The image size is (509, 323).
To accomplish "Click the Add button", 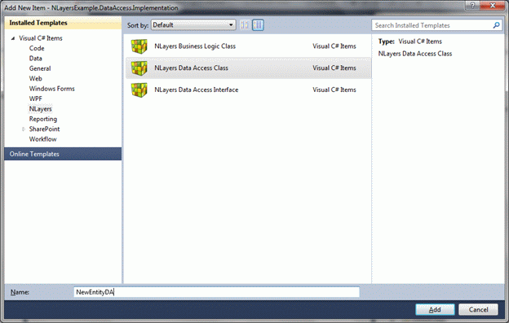I will [435, 309].
